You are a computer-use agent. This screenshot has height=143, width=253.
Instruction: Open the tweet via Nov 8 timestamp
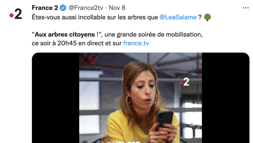tap(117, 8)
